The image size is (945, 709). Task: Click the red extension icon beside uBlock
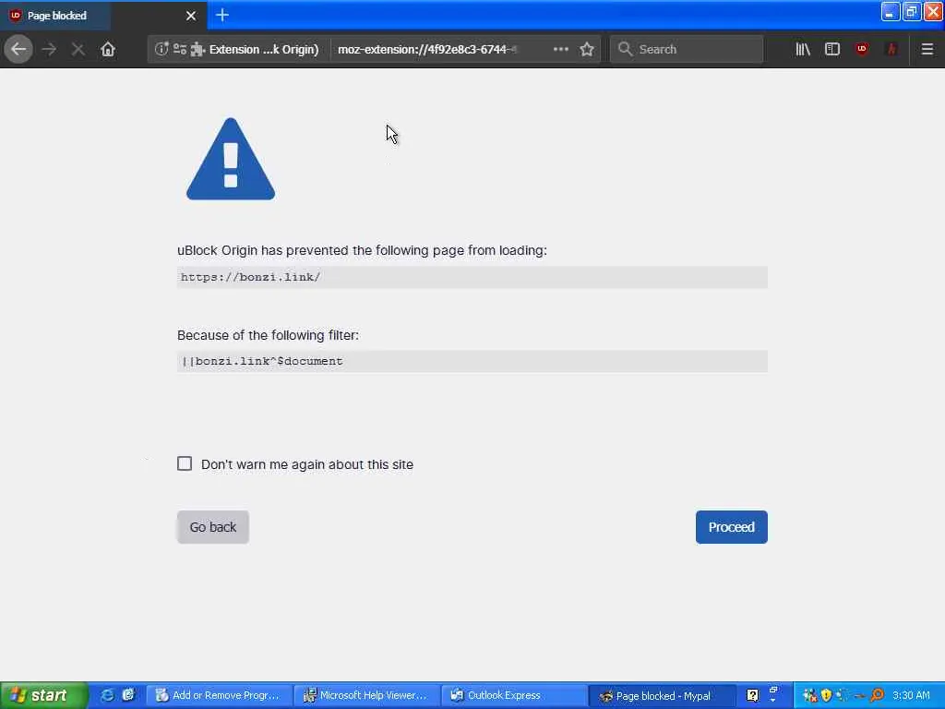point(891,50)
